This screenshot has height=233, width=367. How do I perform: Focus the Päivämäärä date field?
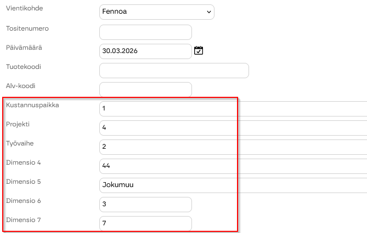tap(145, 51)
